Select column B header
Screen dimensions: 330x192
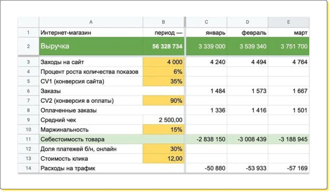(163, 22)
